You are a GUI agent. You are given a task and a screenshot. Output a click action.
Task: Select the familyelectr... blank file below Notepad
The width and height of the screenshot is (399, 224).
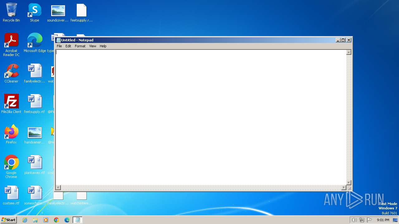58,199
